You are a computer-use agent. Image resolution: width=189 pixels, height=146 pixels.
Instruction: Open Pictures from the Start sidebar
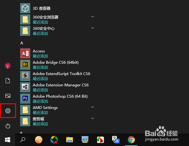[x=8, y=96]
